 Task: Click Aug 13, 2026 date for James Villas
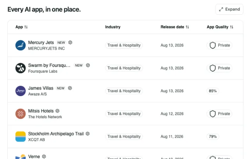(172, 91)
